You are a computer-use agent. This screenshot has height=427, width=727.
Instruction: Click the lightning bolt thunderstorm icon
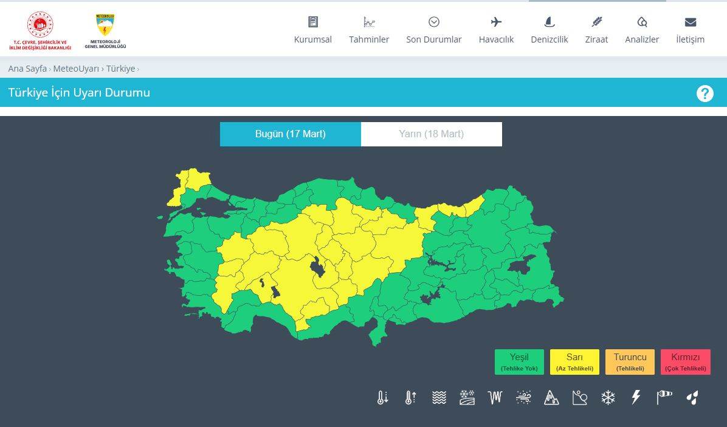(636, 398)
